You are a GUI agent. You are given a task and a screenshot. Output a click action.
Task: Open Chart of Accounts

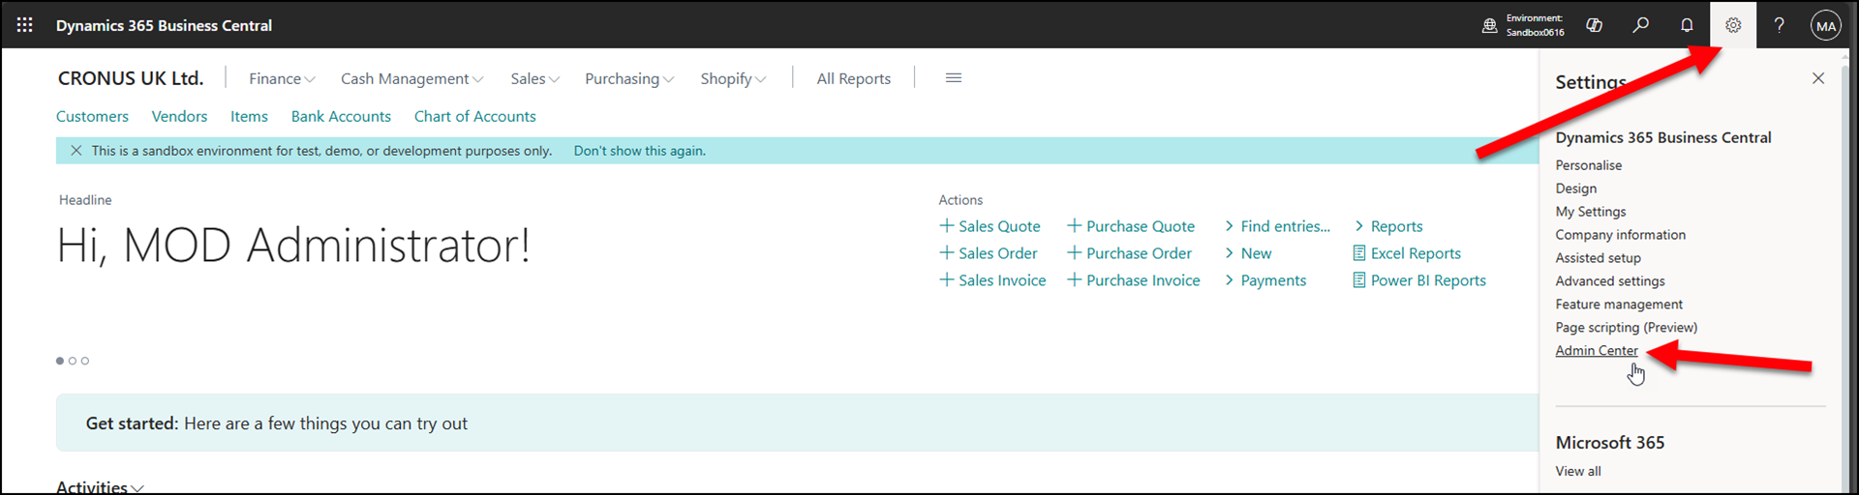pyautogui.click(x=474, y=116)
